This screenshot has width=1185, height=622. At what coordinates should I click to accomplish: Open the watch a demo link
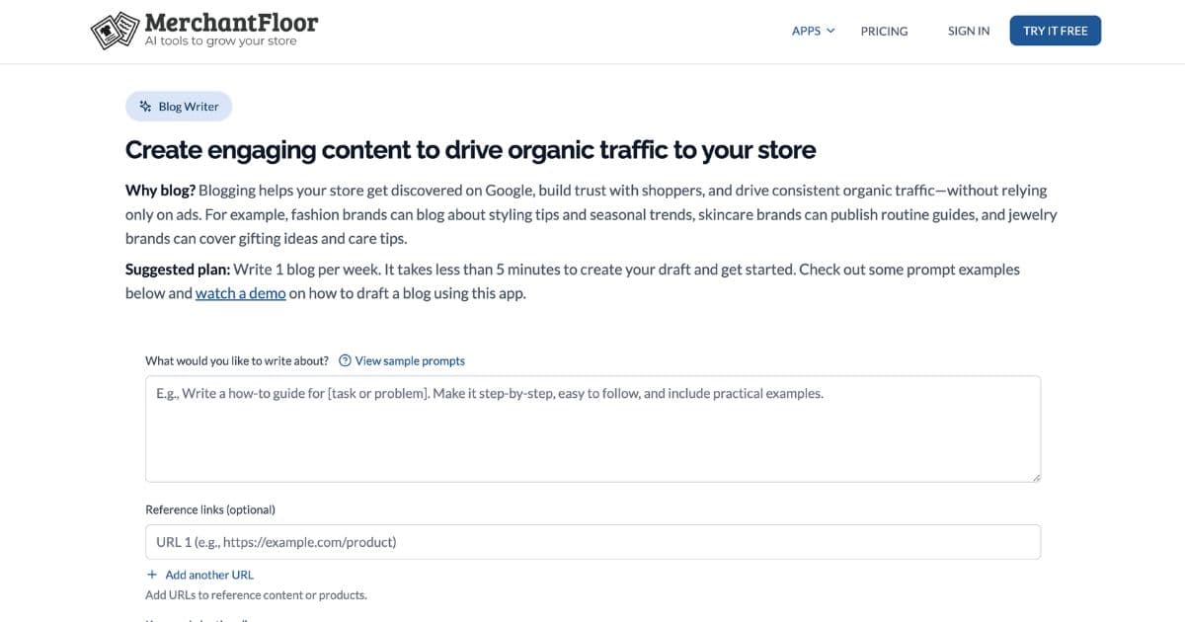pos(240,292)
